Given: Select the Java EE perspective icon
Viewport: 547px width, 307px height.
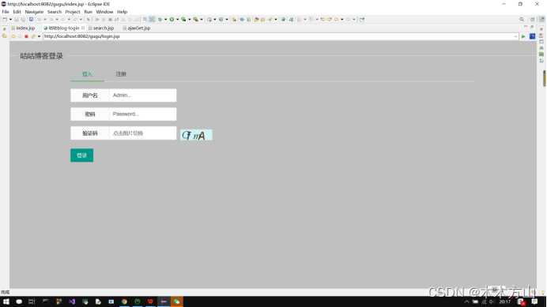Looking at the screenshot, I should (541, 20).
